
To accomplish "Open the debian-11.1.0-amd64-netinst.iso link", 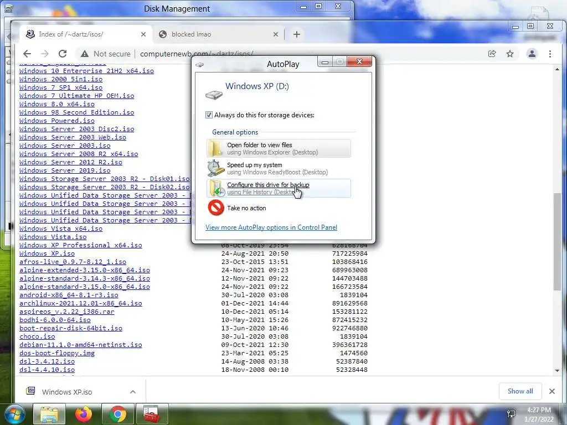I will (81, 345).
